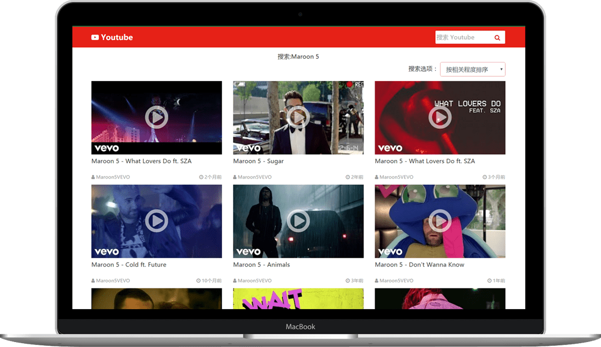Click the "1年前" upload time
The image size is (601, 347).
[x=498, y=280]
